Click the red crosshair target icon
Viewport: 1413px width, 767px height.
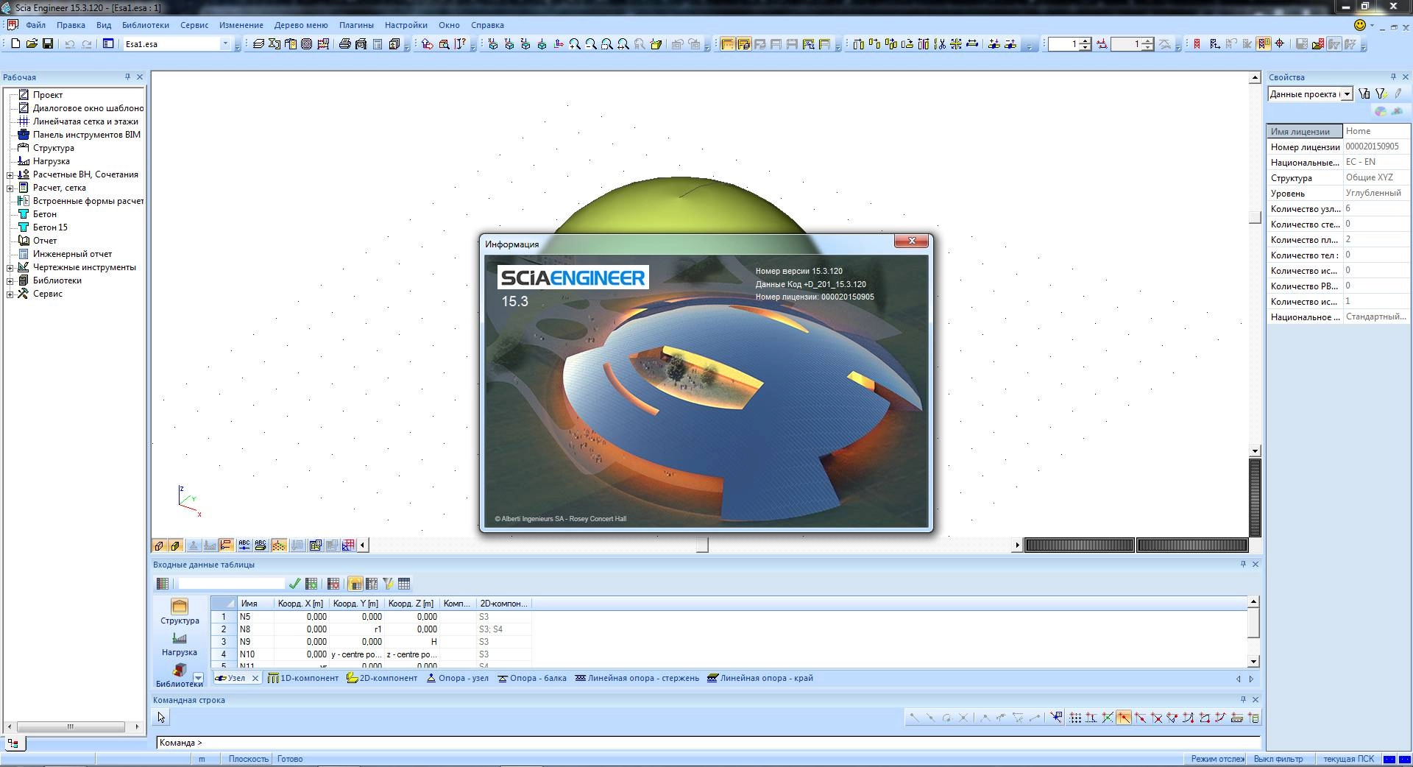click(x=1280, y=44)
